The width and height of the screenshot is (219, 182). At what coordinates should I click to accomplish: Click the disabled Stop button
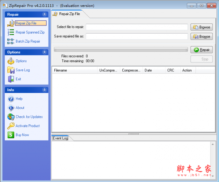click(x=201, y=59)
